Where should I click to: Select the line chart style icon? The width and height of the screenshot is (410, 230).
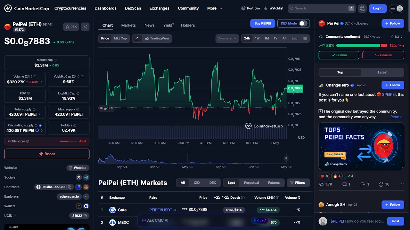click(x=137, y=38)
